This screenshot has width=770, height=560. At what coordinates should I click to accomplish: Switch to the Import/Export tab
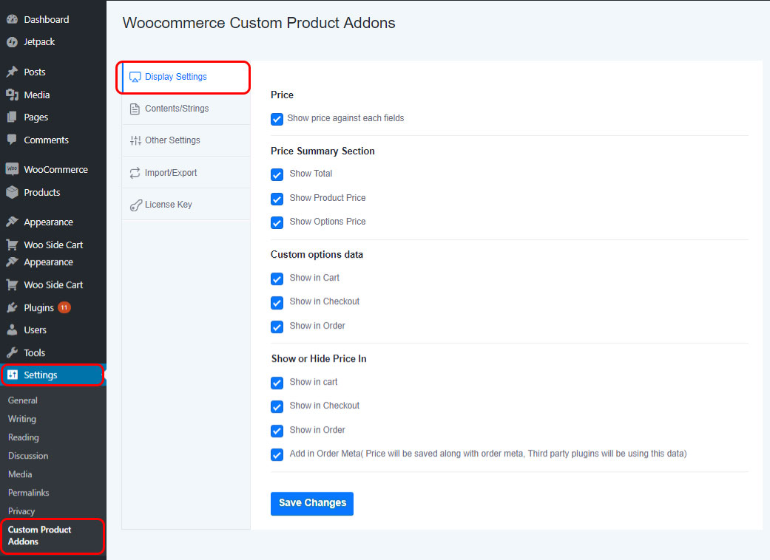point(186,173)
